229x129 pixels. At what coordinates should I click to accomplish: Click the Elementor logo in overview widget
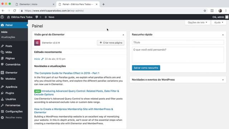(37, 43)
